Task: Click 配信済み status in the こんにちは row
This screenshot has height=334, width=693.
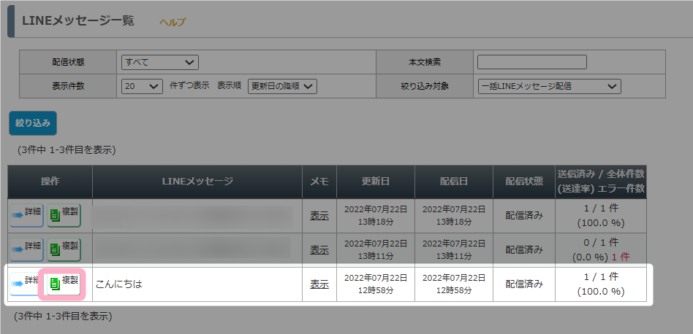Action: pyautogui.click(x=524, y=284)
